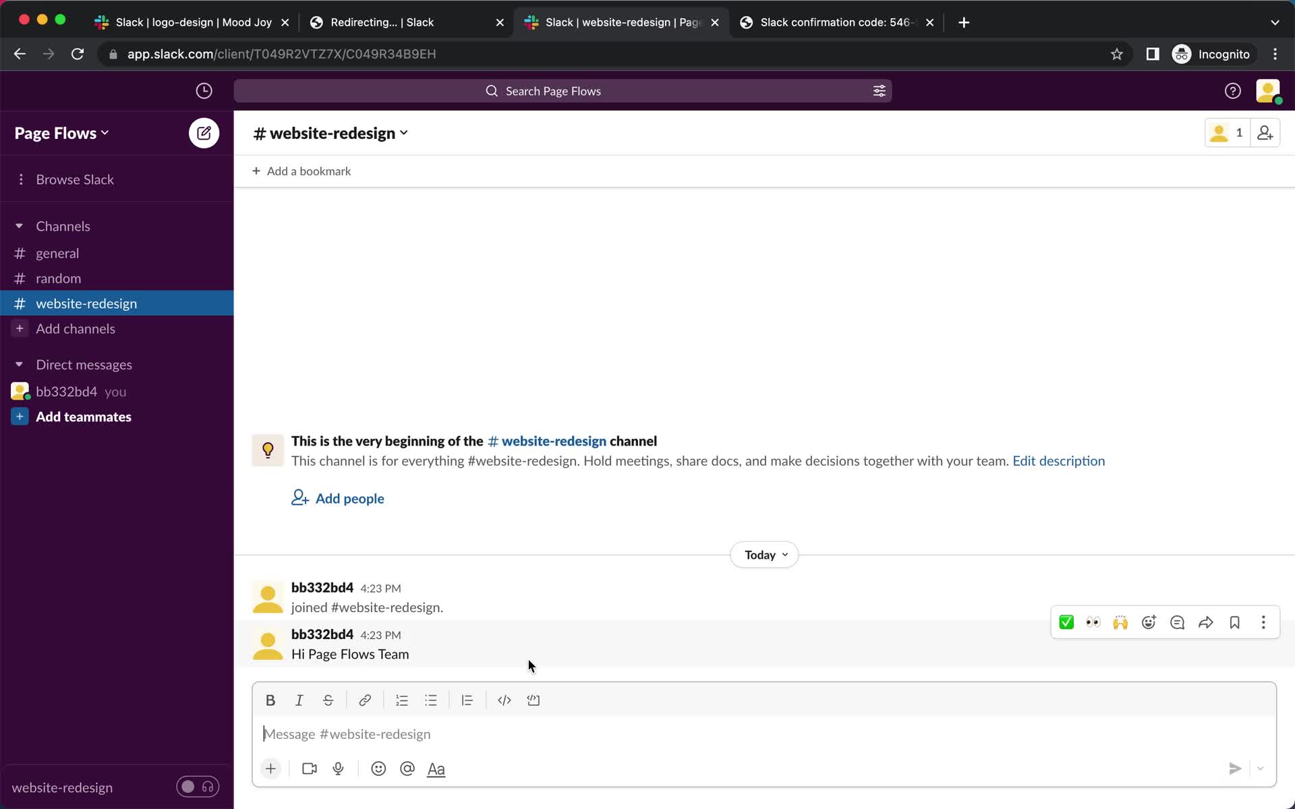Screen dimensions: 1295x809
Task: Click the Link insertion icon
Action: (x=364, y=700)
